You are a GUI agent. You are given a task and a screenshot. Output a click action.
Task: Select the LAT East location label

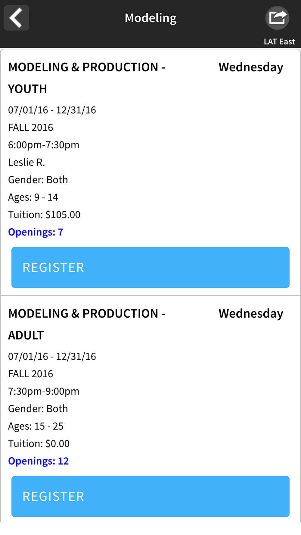279,42
